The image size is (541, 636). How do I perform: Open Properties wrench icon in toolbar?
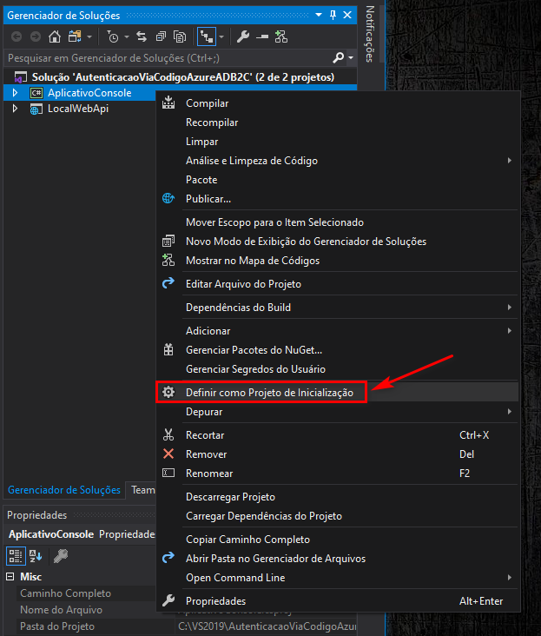pos(243,36)
